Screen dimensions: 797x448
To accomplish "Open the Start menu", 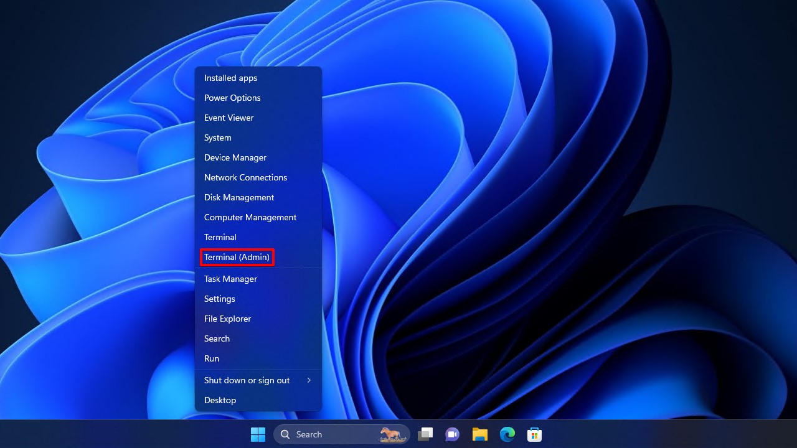I will click(257, 434).
